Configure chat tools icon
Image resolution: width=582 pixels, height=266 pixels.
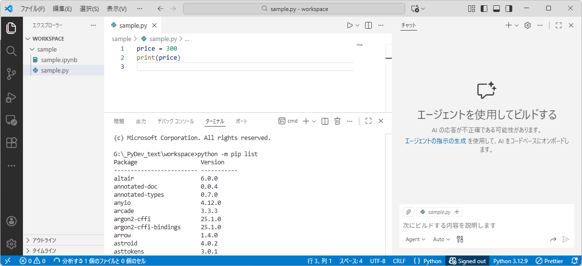pyautogui.click(x=460, y=239)
